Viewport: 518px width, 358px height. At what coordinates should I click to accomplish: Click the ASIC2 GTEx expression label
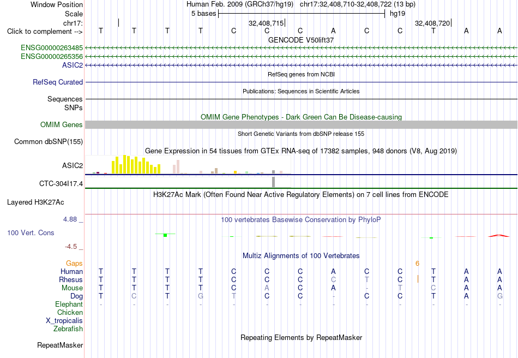[73, 165]
